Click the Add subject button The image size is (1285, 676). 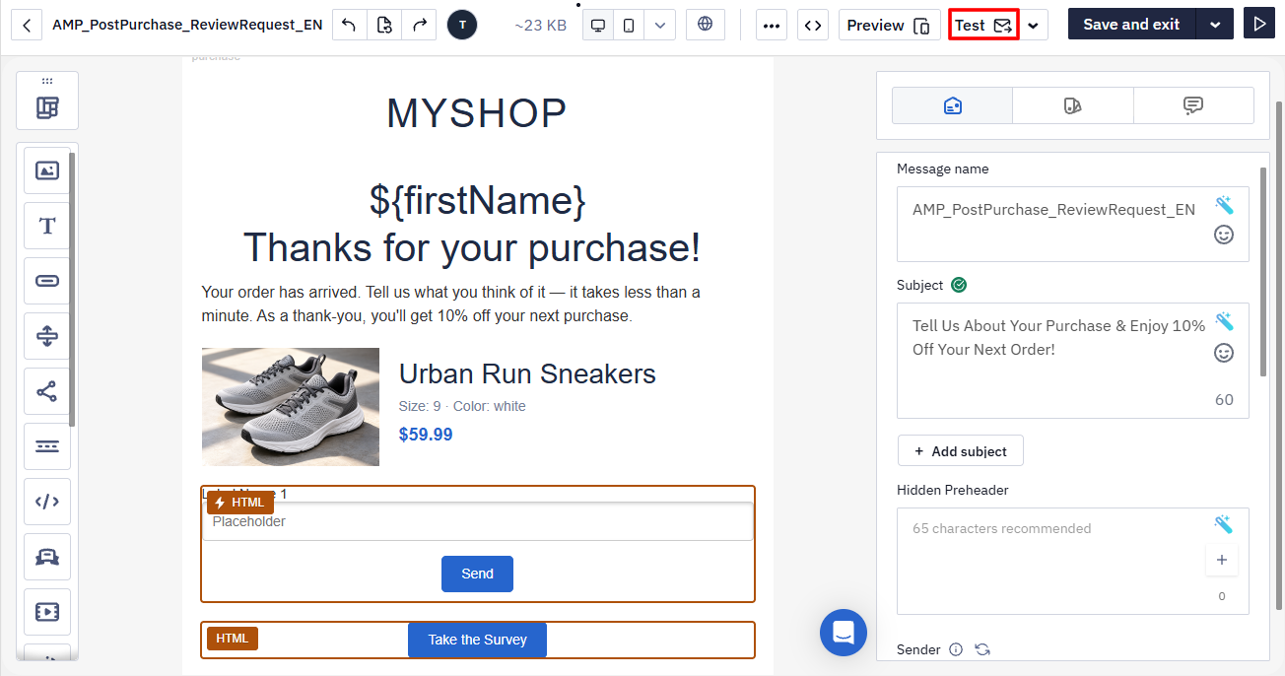961,450
